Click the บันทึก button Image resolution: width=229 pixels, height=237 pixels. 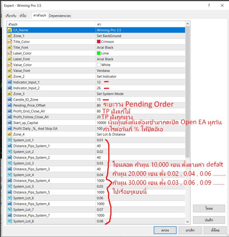(209, 220)
